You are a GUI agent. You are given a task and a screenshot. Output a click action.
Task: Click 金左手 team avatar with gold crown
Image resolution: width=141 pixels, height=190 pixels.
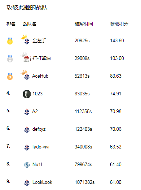[x=26, y=40]
